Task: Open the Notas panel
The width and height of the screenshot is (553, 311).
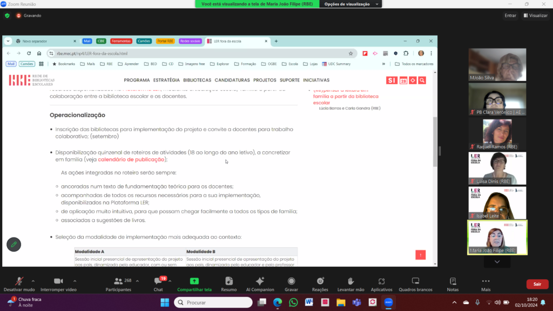Action: click(x=453, y=283)
